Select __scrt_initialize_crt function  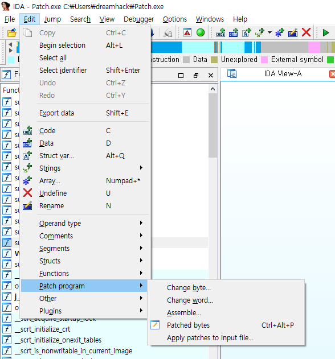pos(43,329)
